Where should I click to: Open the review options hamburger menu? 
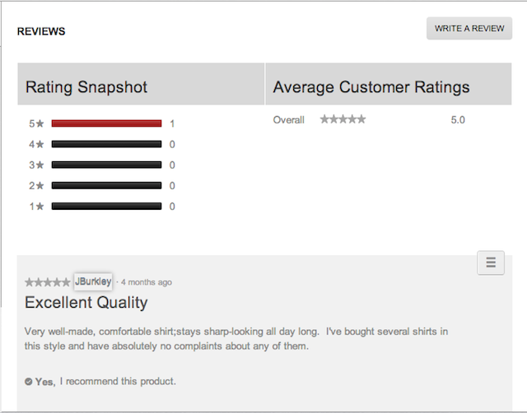click(491, 262)
